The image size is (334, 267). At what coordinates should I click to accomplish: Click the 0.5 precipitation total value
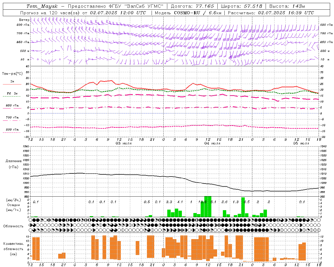(147, 202)
